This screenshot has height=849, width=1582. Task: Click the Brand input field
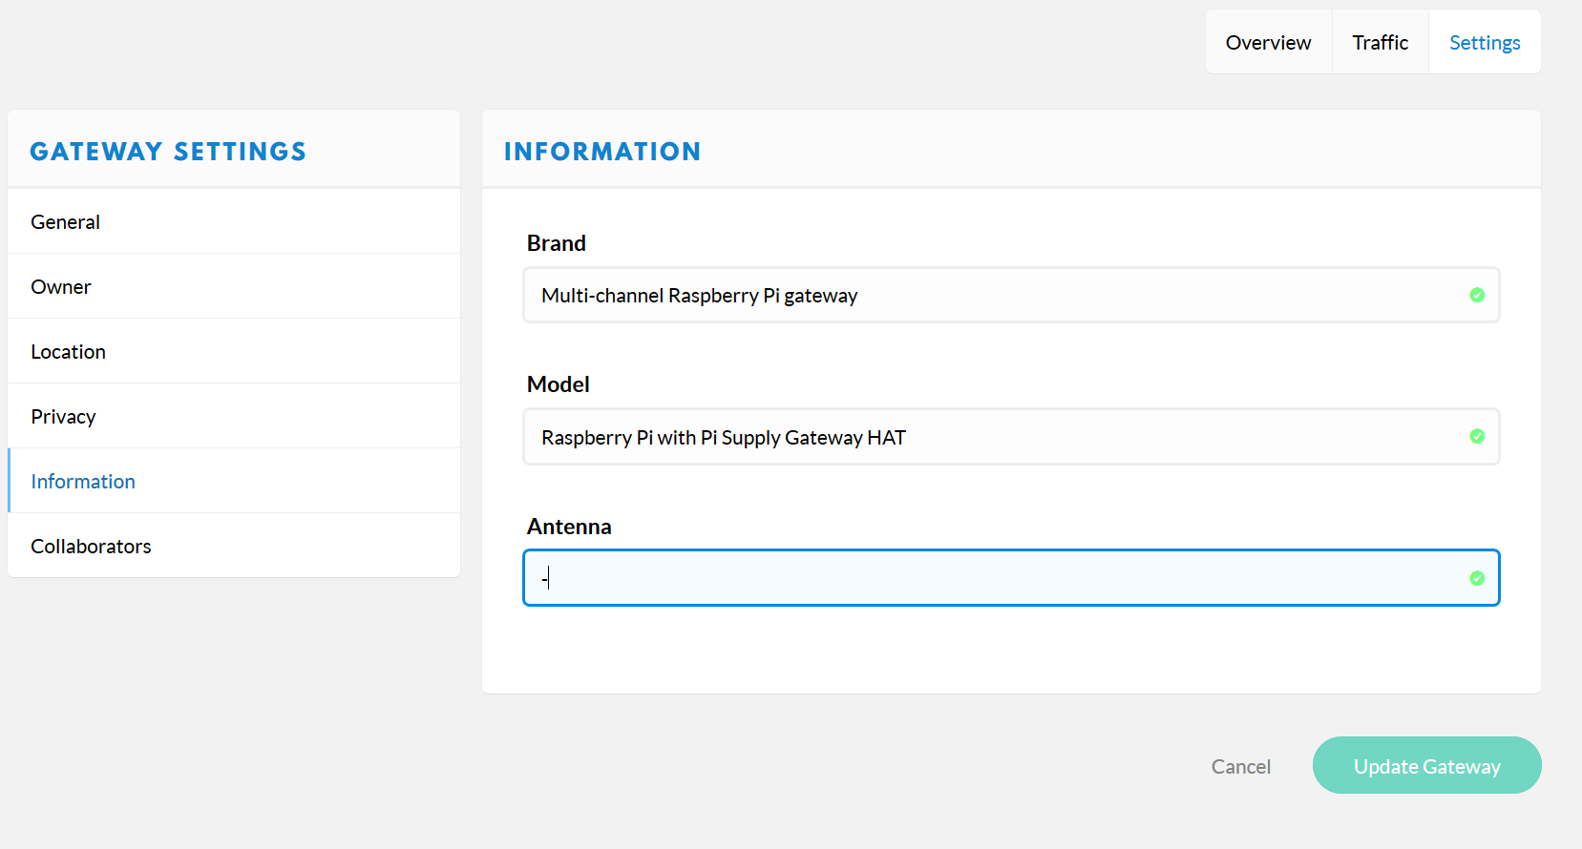pyautogui.click(x=1011, y=295)
